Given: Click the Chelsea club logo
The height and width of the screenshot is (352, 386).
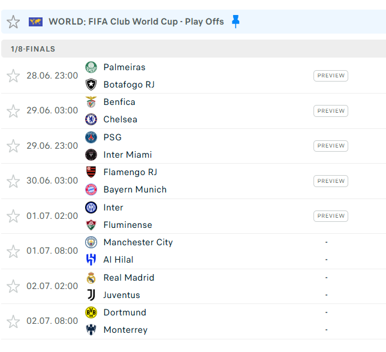Looking at the screenshot, I should coord(91,119).
